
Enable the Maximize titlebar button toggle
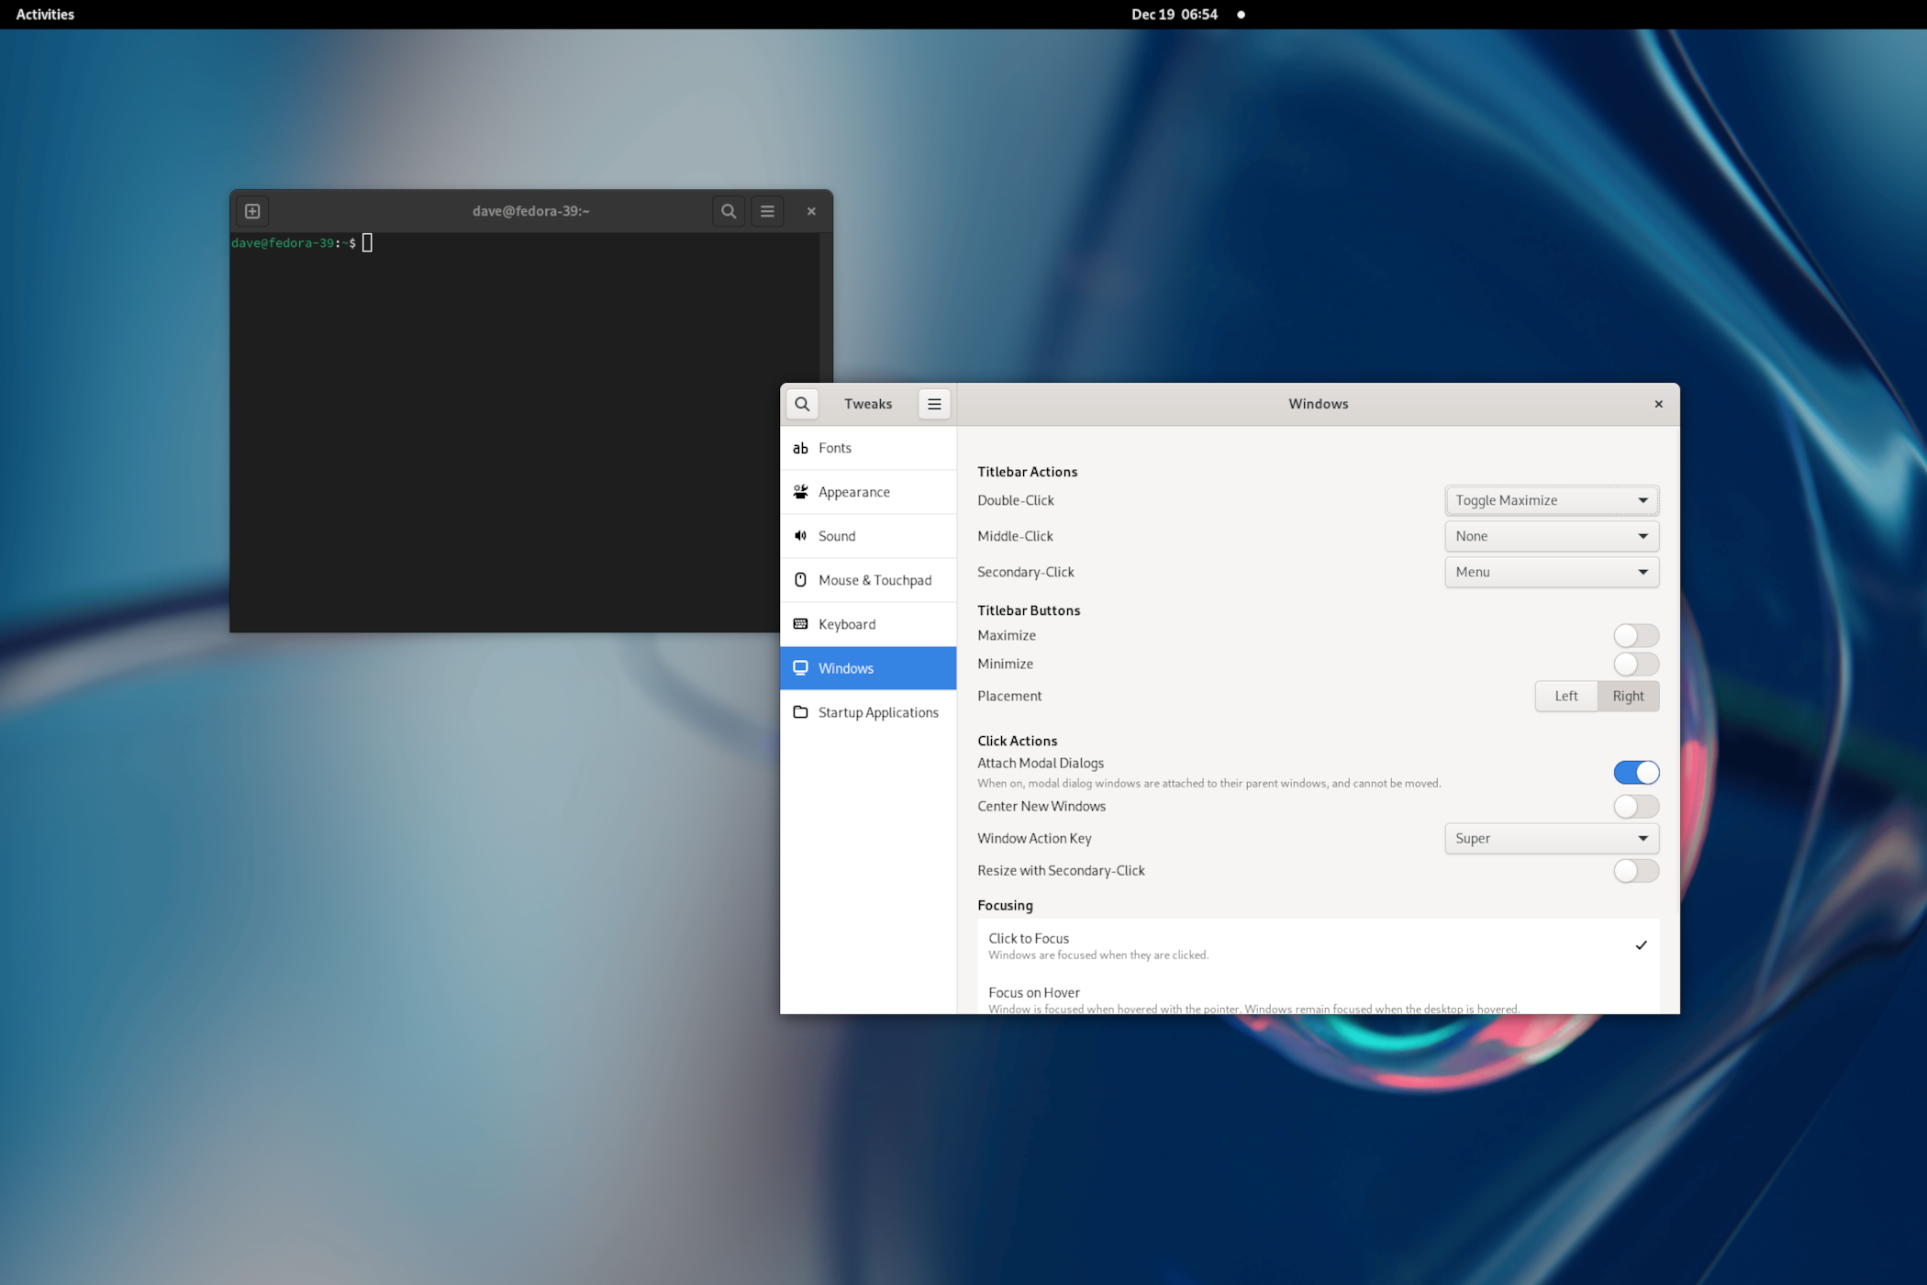point(1636,635)
